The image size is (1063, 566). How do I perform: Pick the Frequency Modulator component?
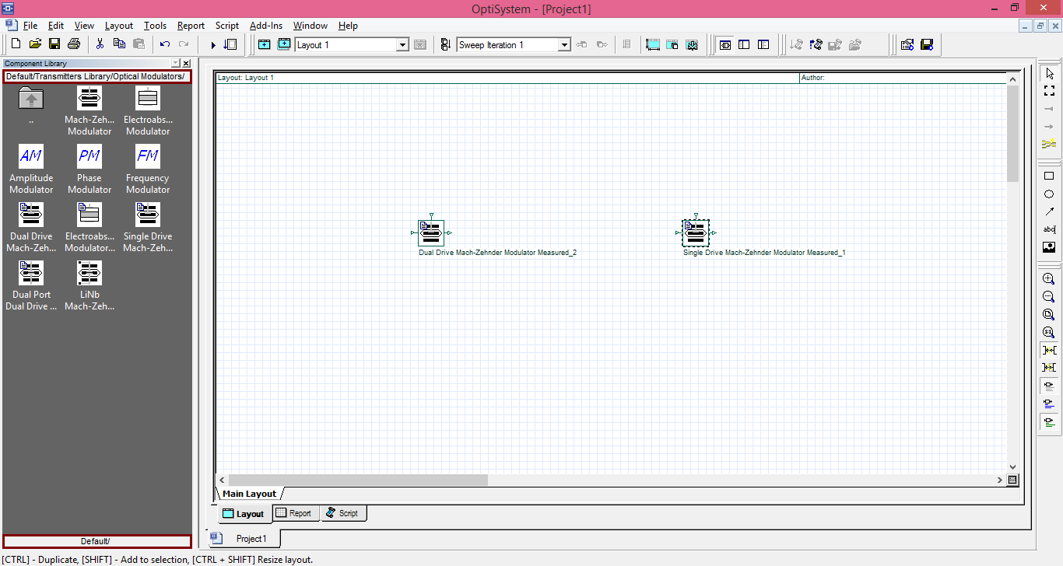pyautogui.click(x=147, y=156)
